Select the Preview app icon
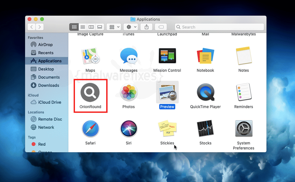Image resolution: width=295 pixels, height=182 pixels. [x=168, y=92]
